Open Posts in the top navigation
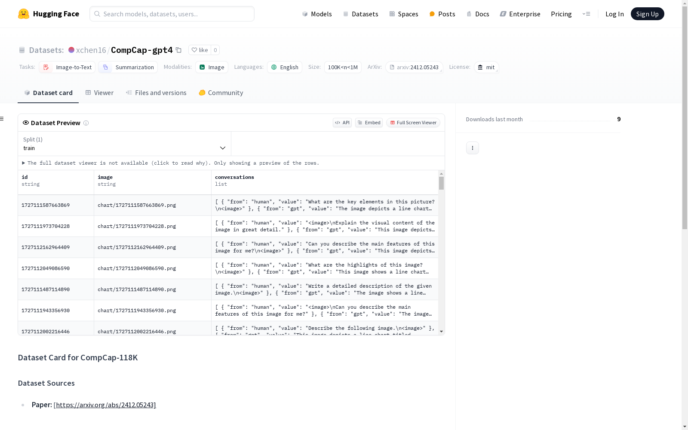This screenshot has height=430, width=688. 442,14
